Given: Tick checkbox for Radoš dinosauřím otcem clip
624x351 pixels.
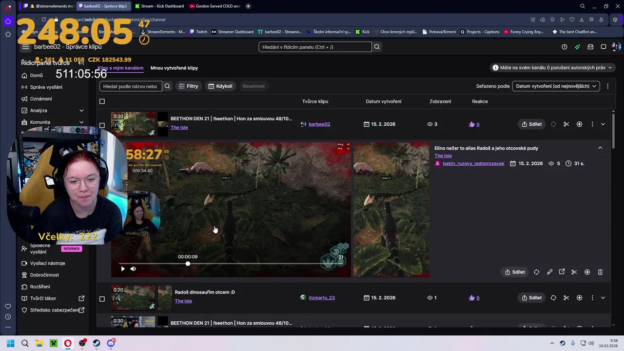Looking at the screenshot, I should pos(102,299).
